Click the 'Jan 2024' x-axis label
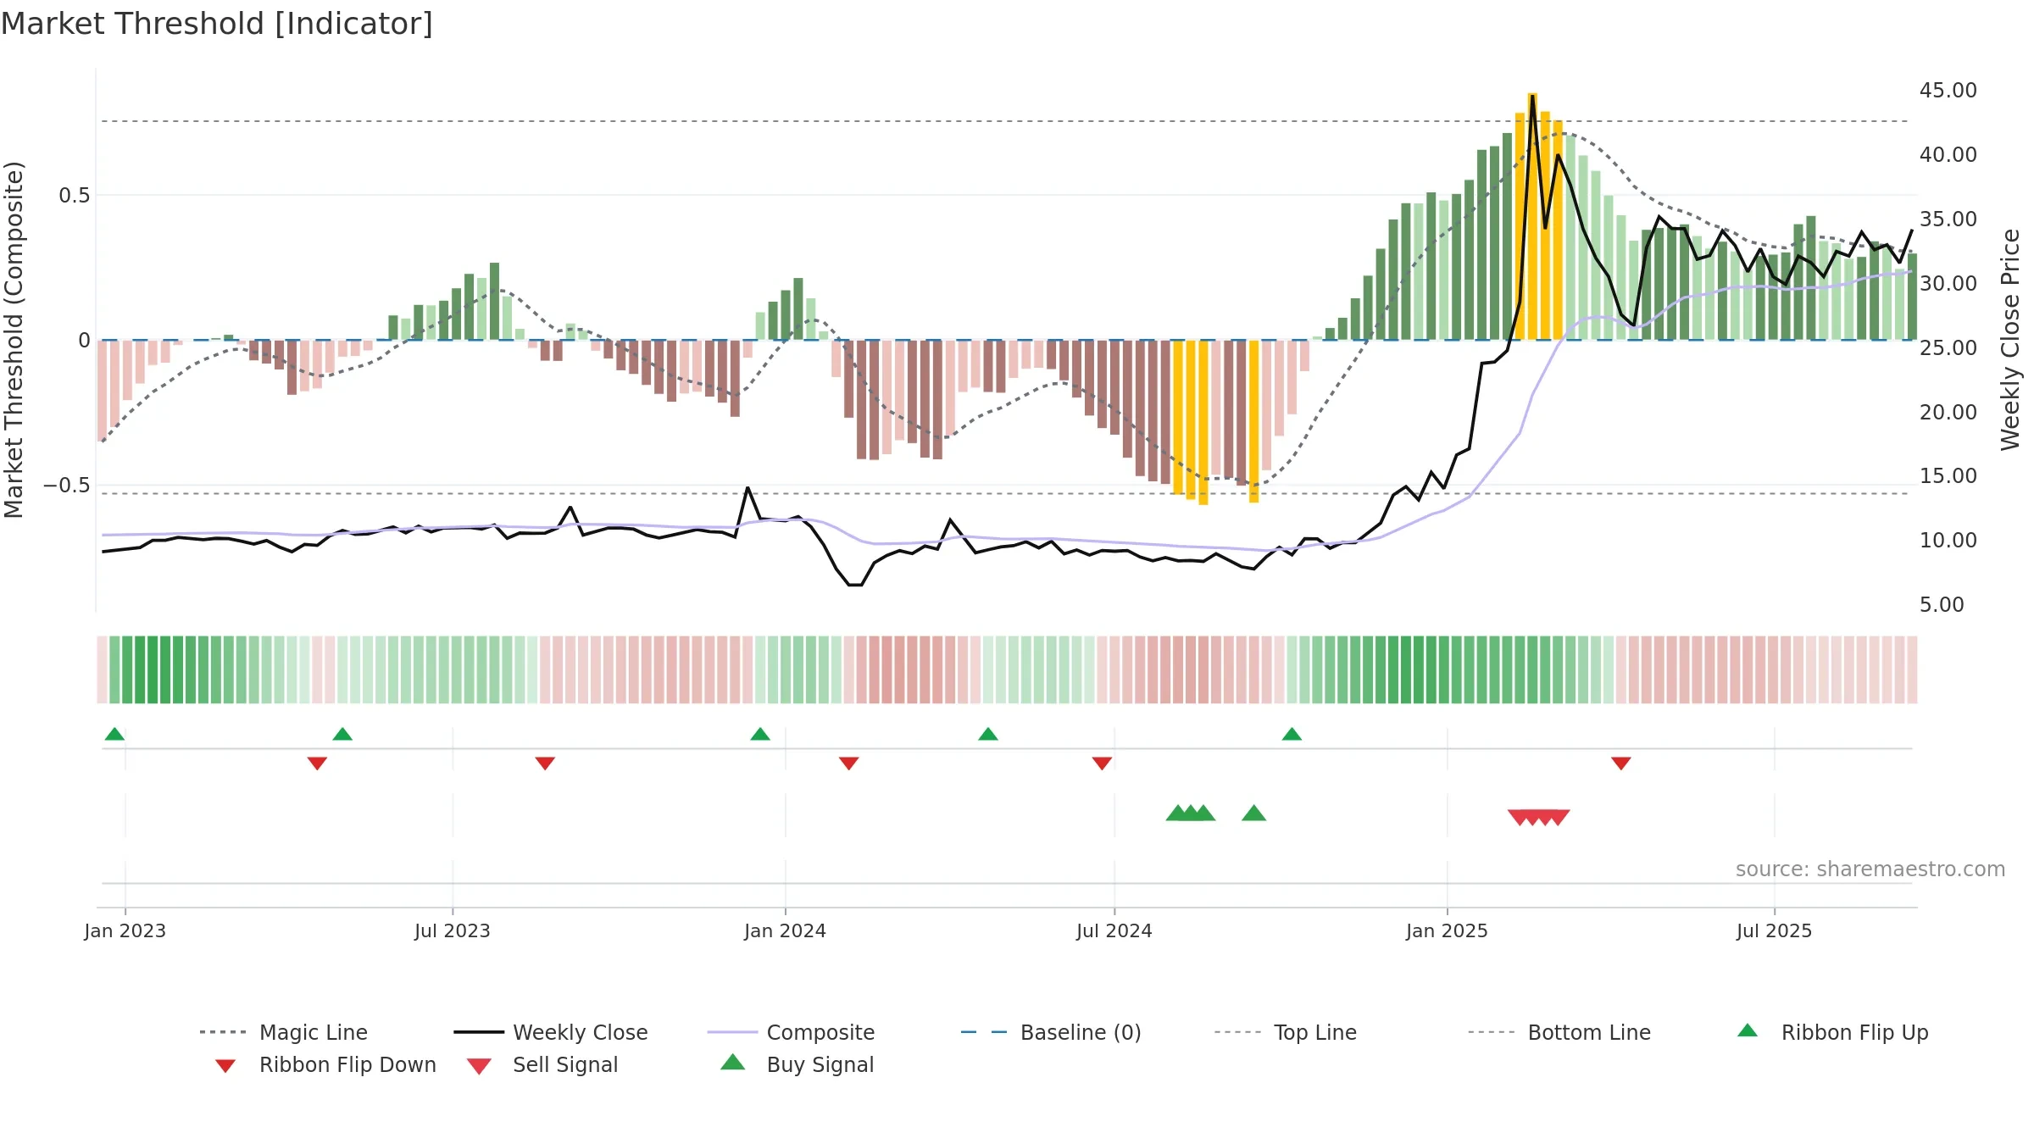The image size is (2034, 1144). tap(786, 931)
